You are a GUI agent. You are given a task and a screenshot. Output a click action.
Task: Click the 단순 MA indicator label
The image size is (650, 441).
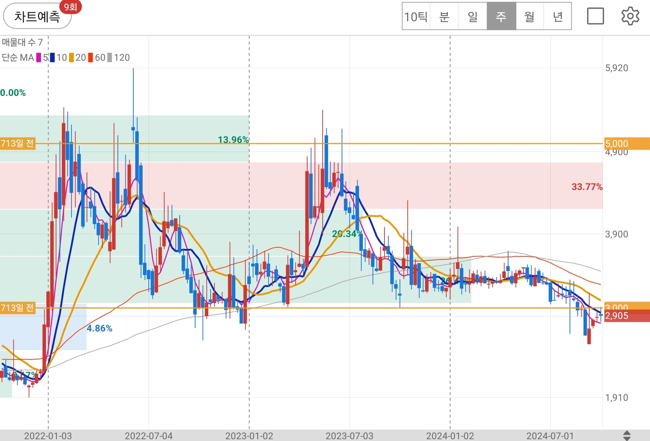pyautogui.click(x=18, y=57)
